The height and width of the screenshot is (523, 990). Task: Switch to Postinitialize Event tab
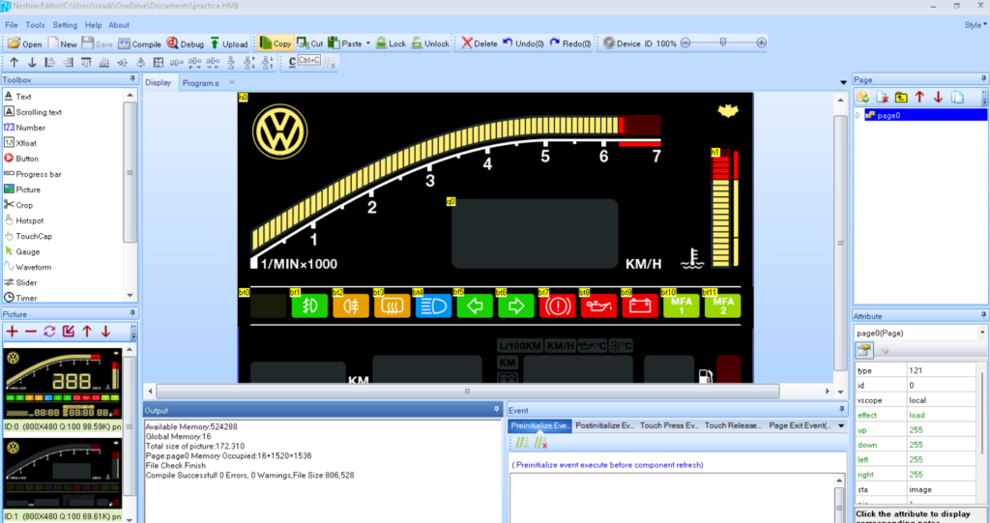[604, 425]
